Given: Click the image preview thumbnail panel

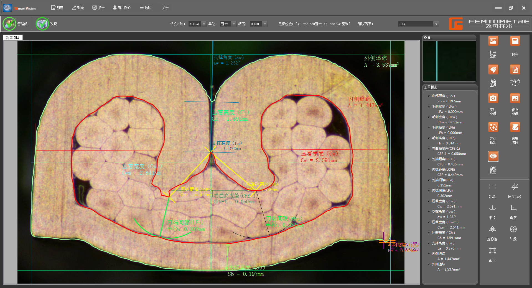Looking at the screenshot, I should (x=449, y=61).
